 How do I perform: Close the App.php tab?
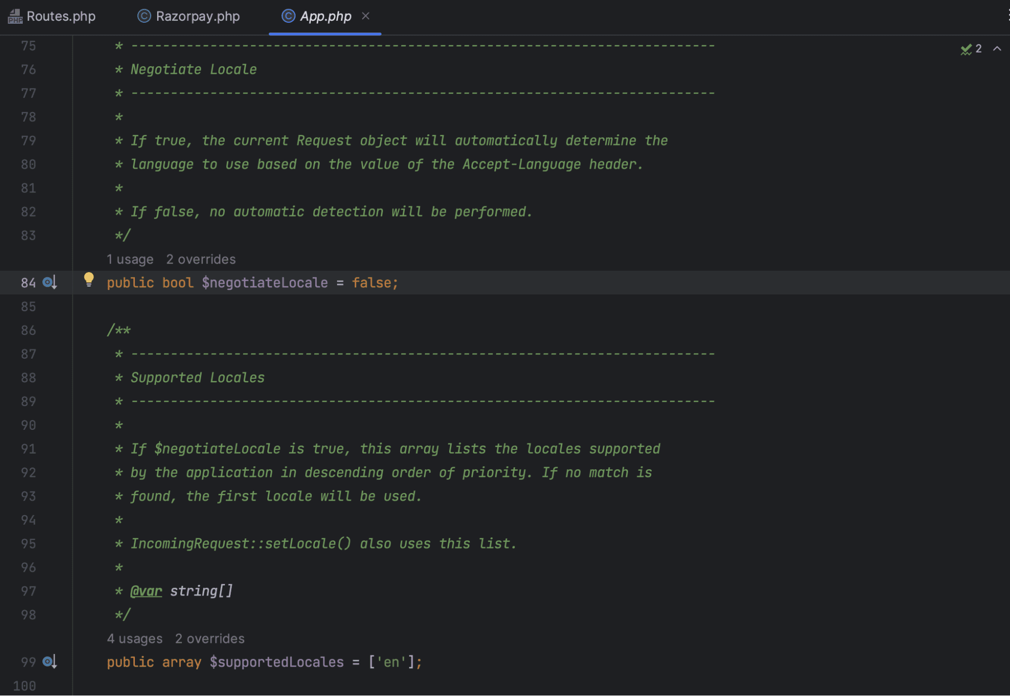(366, 16)
